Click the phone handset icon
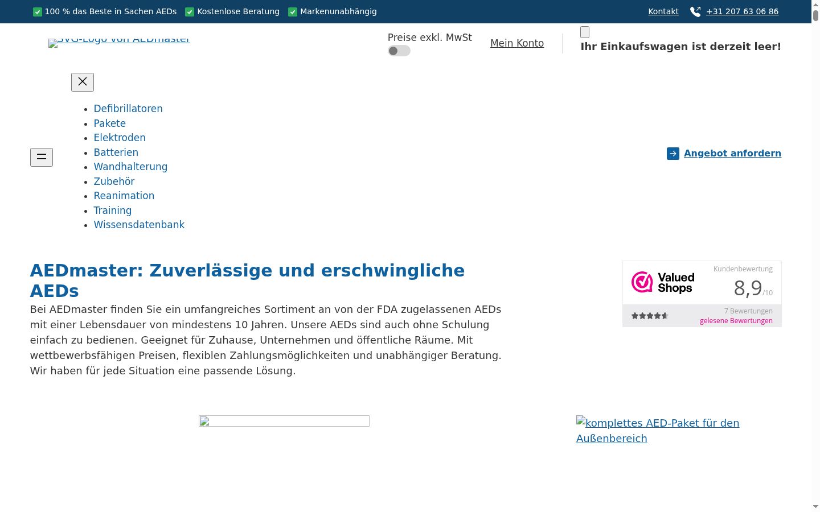This screenshot has height=512, width=820. [695, 11]
